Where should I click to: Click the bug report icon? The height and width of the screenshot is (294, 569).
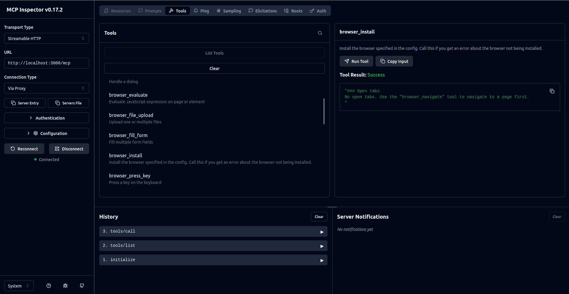pos(65,286)
